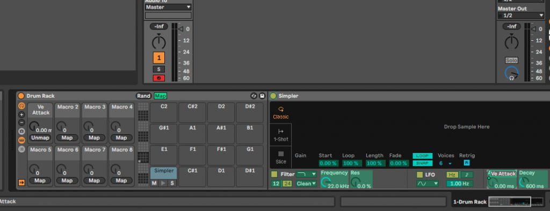Click the Fade 0.00 % value field
This screenshot has width=550, height=211.
click(x=399, y=163)
